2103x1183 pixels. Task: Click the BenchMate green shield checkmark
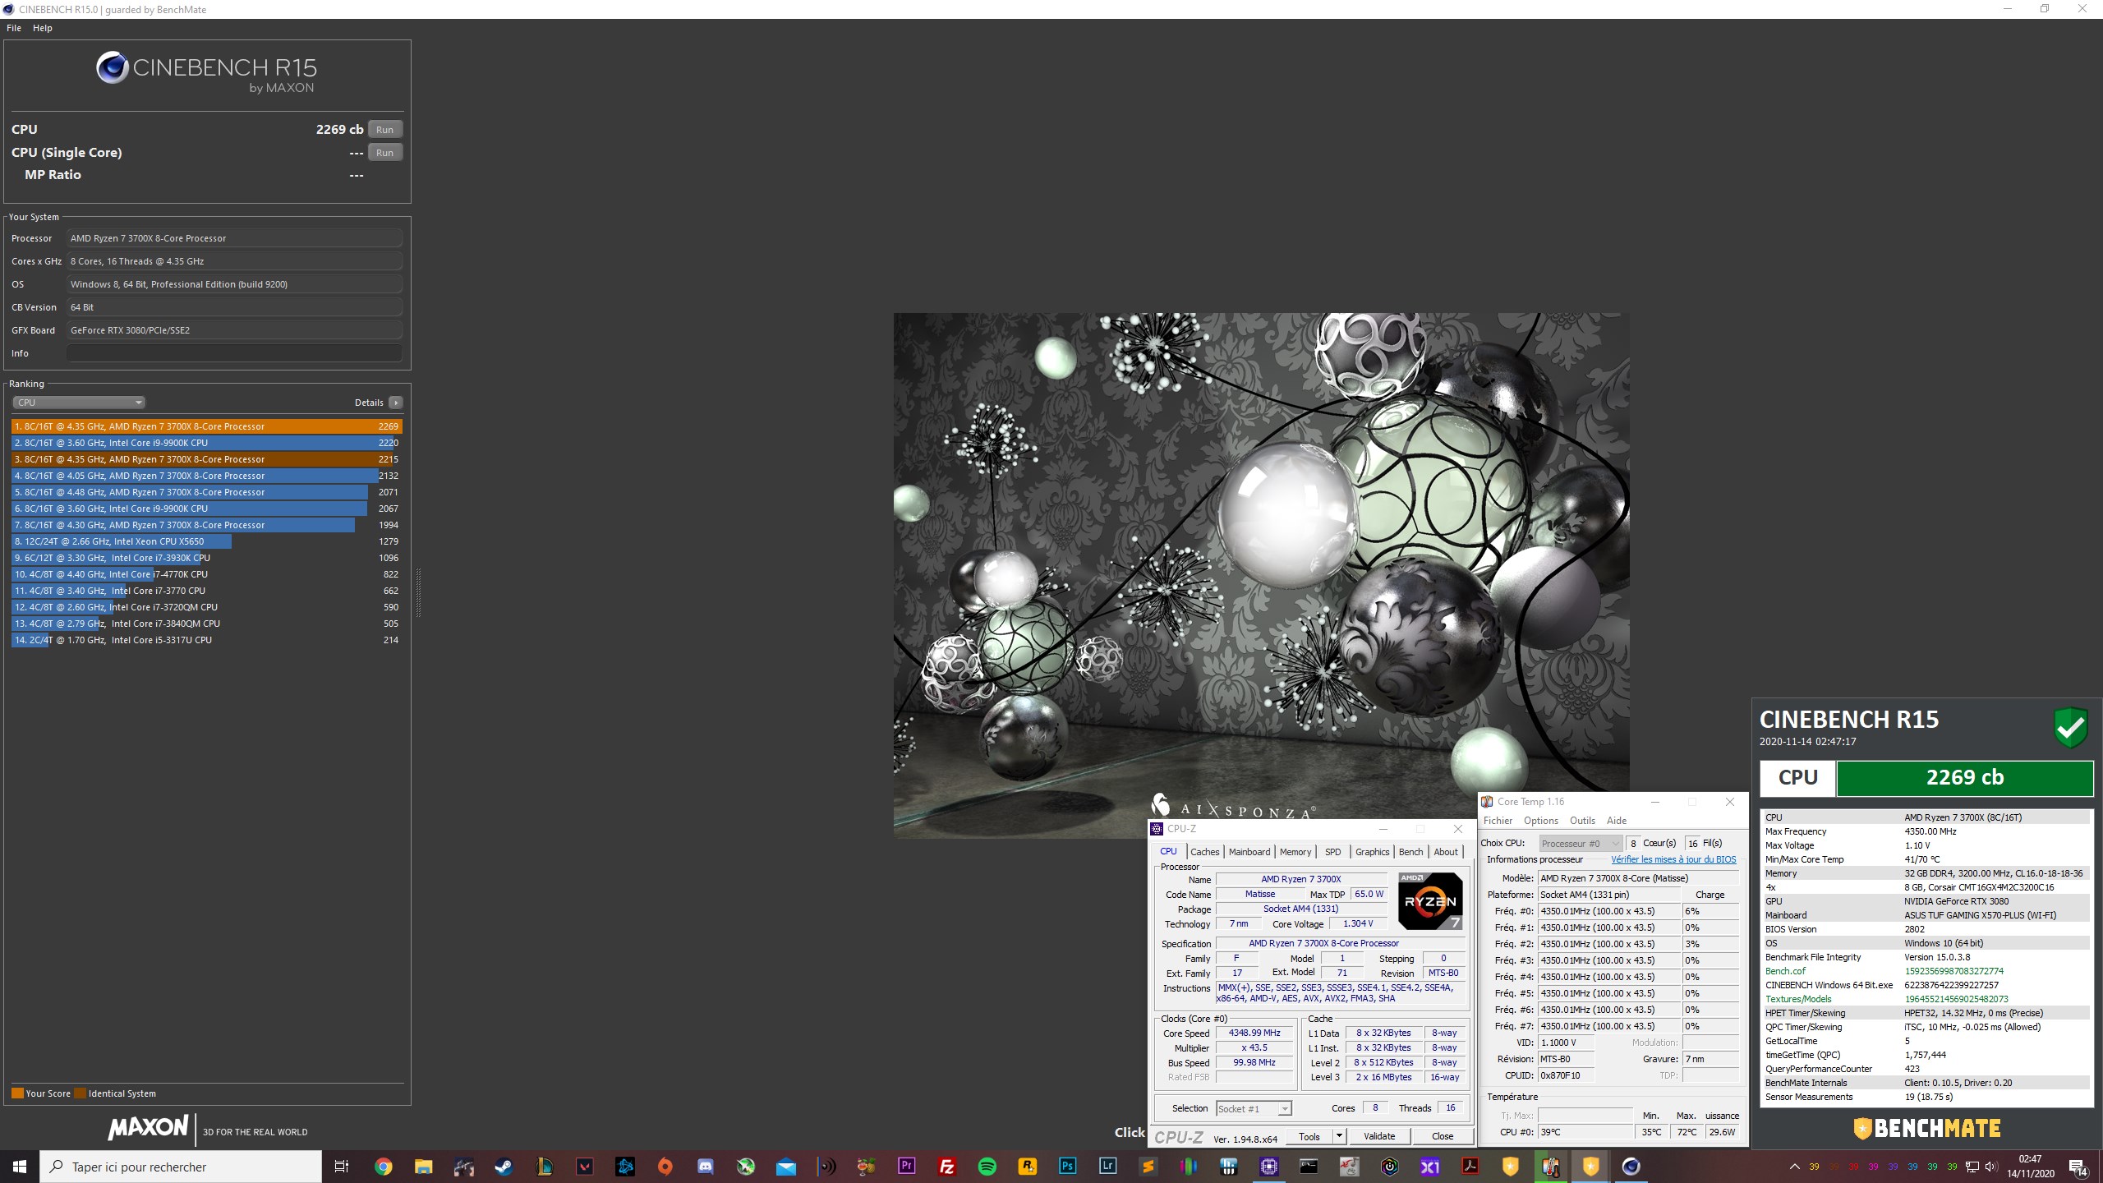pos(2071,727)
